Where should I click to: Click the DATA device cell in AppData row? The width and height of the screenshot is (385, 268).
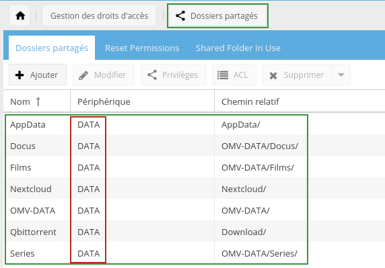(x=88, y=125)
